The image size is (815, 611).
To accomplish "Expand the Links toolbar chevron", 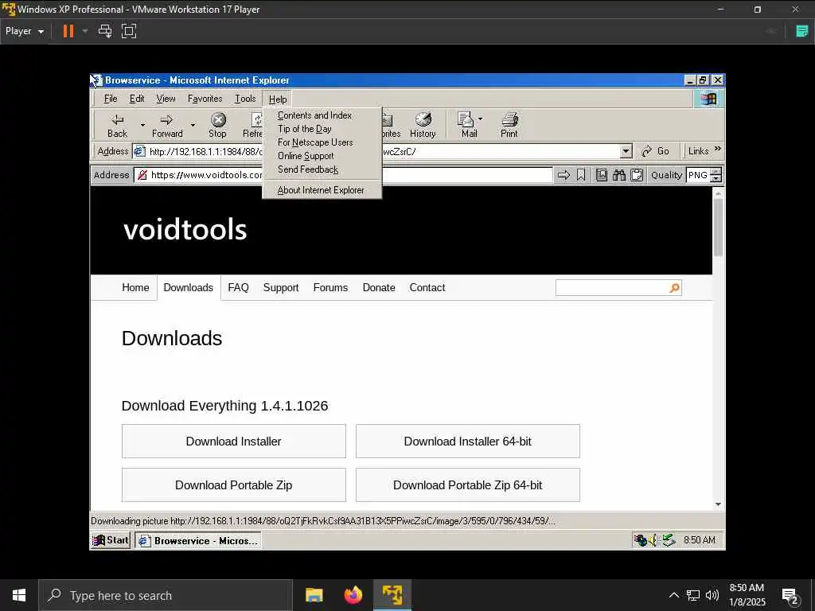I will pyautogui.click(x=718, y=149).
